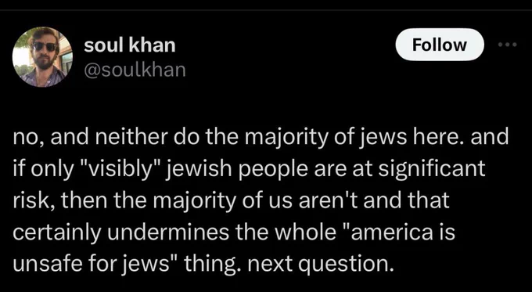532x292 pixels.
Task: Select the display name soul khan
Action: tap(130, 45)
